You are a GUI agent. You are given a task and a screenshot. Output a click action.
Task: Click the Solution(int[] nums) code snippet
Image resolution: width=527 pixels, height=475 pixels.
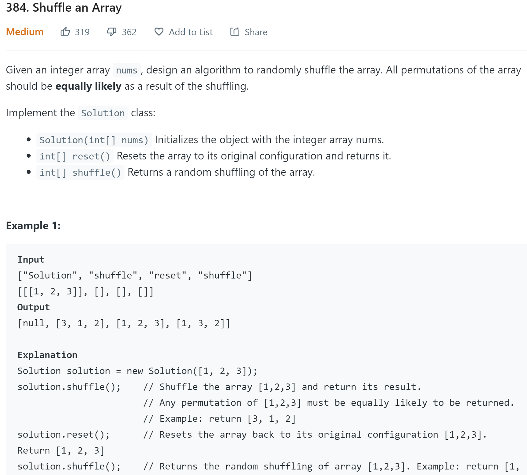94,140
